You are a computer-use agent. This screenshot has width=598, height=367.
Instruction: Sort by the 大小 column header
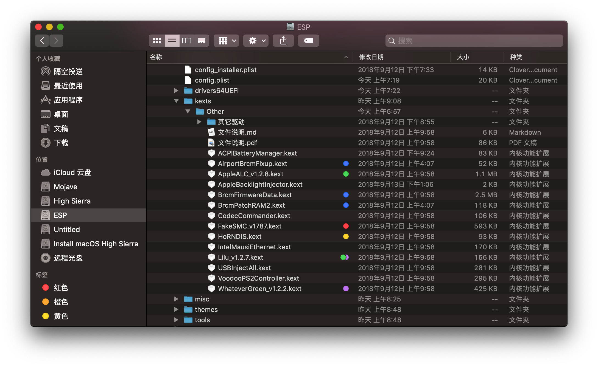(x=463, y=57)
